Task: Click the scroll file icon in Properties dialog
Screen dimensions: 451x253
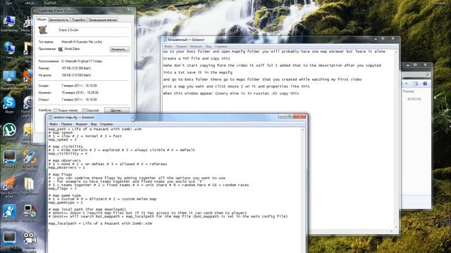Action: (x=43, y=30)
